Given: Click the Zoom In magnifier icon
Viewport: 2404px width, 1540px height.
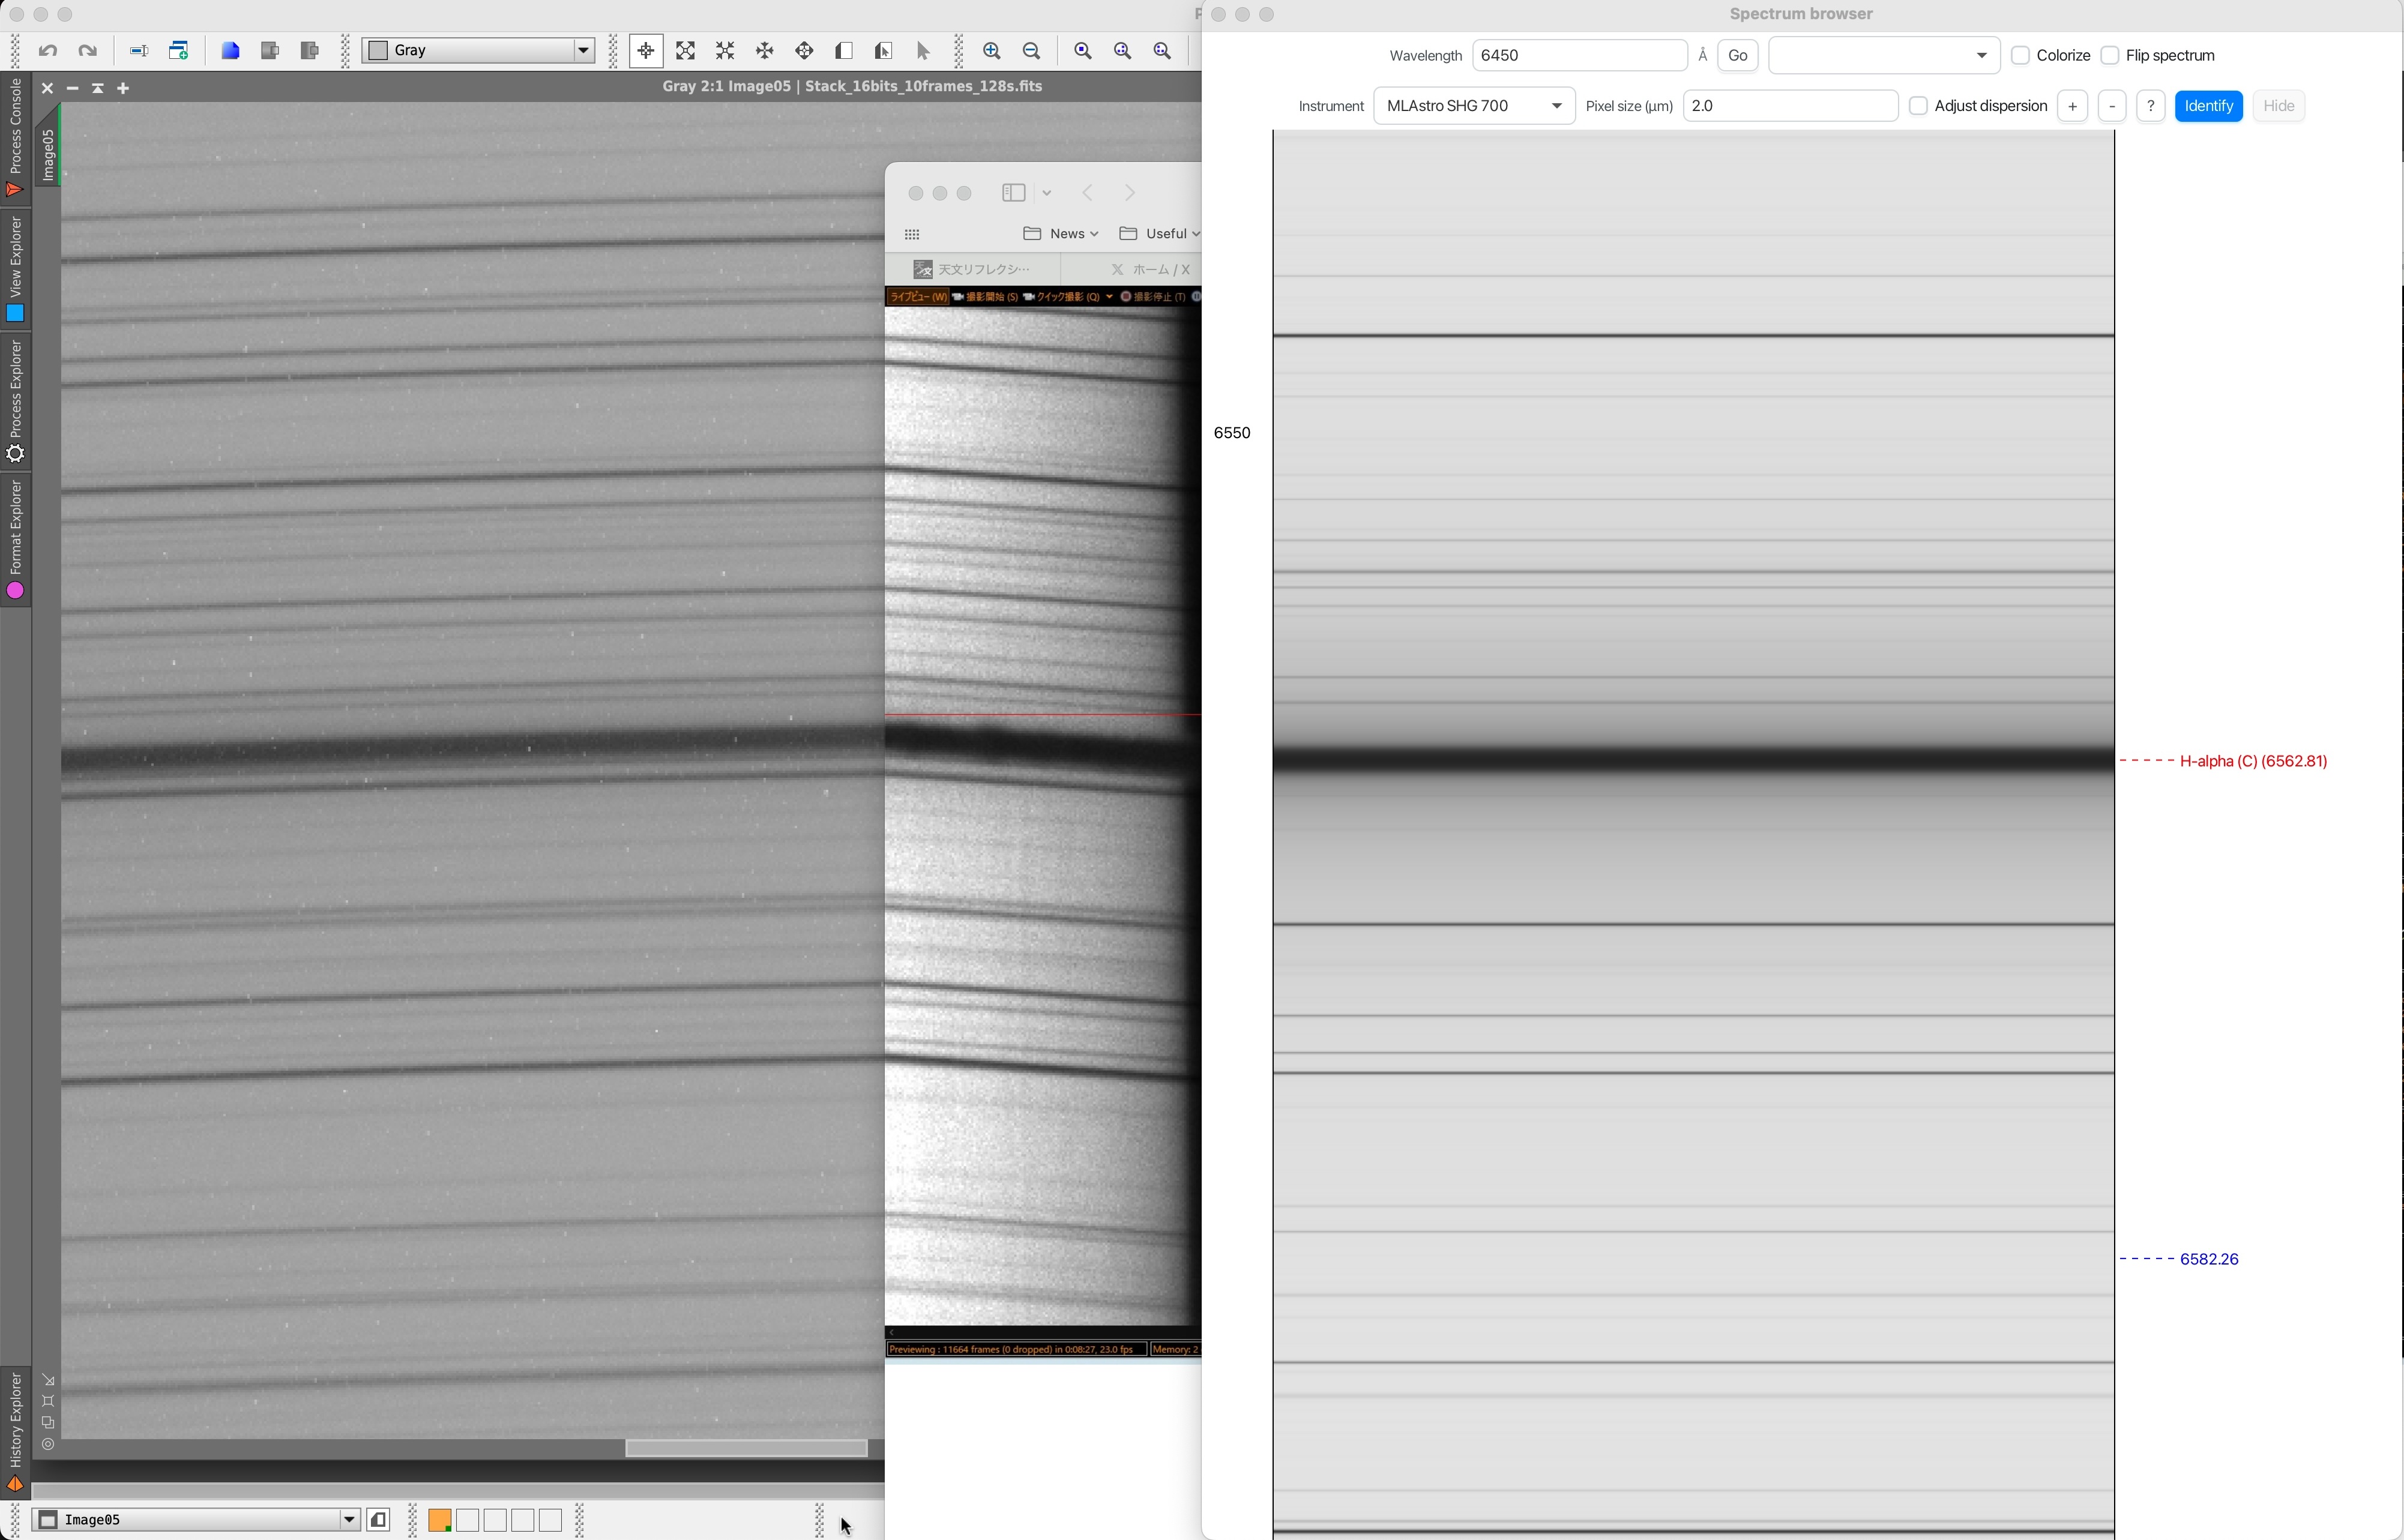Looking at the screenshot, I should pyautogui.click(x=991, y=51).
